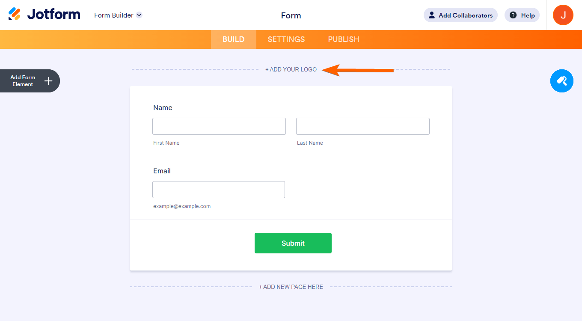Image resolution: width=582 pixels, height=321 pixels.
Task: Select the Name field label
Action: (x=163, y=108)
